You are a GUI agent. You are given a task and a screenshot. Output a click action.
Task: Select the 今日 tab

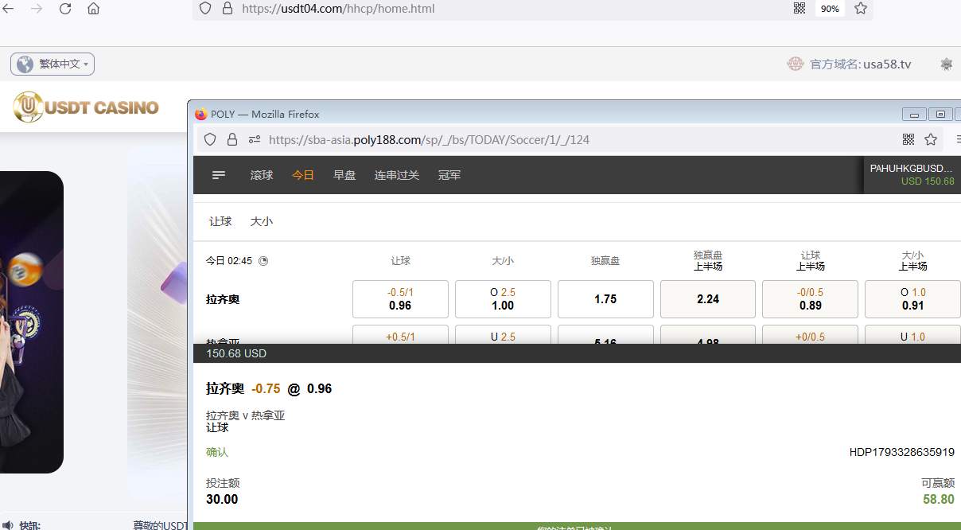pyautogui.click(x=303, y=175)
